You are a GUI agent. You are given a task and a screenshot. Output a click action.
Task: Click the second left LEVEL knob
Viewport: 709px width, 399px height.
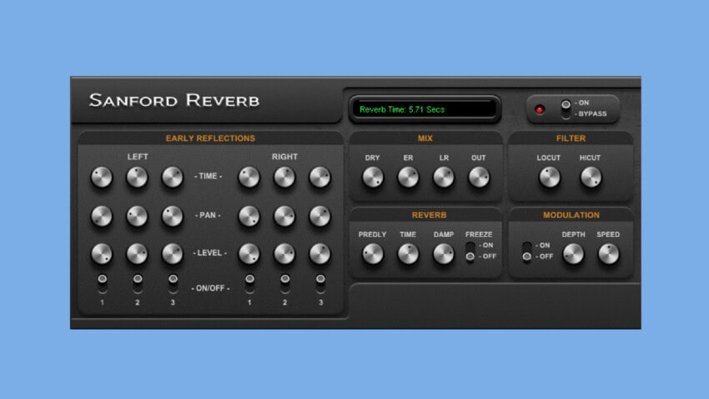[x=137, y=254]
